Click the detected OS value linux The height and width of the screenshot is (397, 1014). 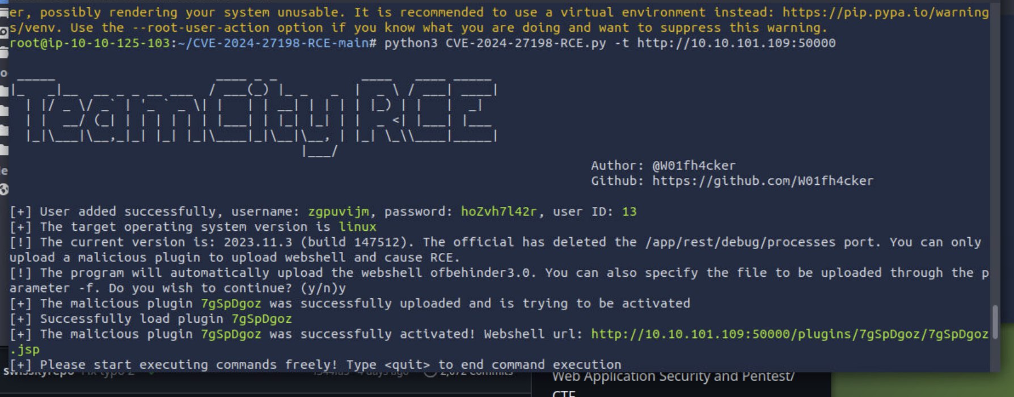pyautogui.click(x=358, y=227)
